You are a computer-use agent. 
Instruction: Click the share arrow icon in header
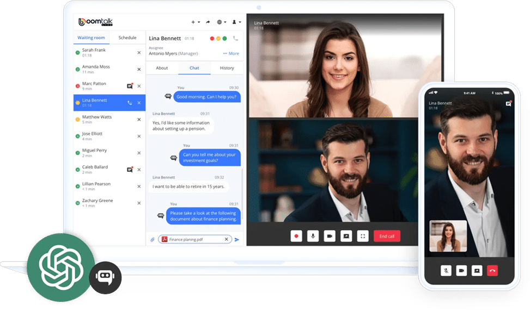pyautogui.click(x=208, y=22)
